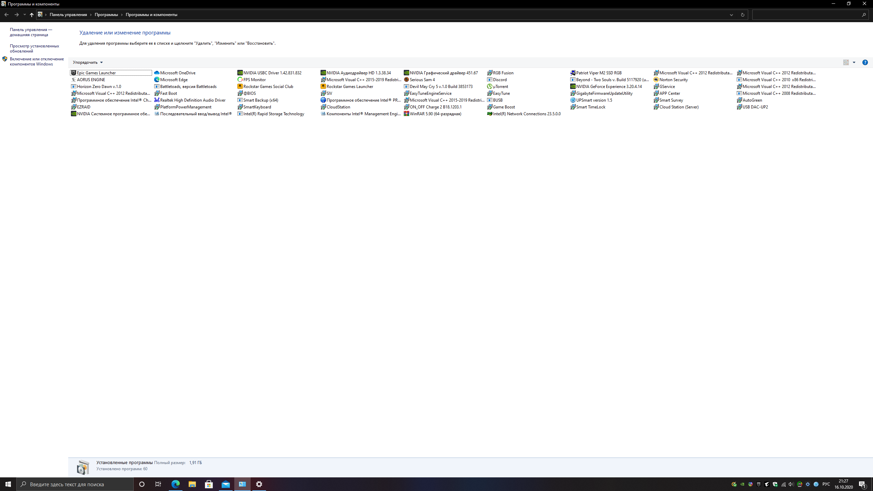Image resolution: width=873 pixels, height=491 pixels.
Task: Click the taskbar search box
Action: pos(75,484)
